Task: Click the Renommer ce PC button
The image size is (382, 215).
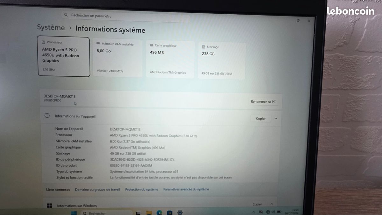Action: (263, 102)
